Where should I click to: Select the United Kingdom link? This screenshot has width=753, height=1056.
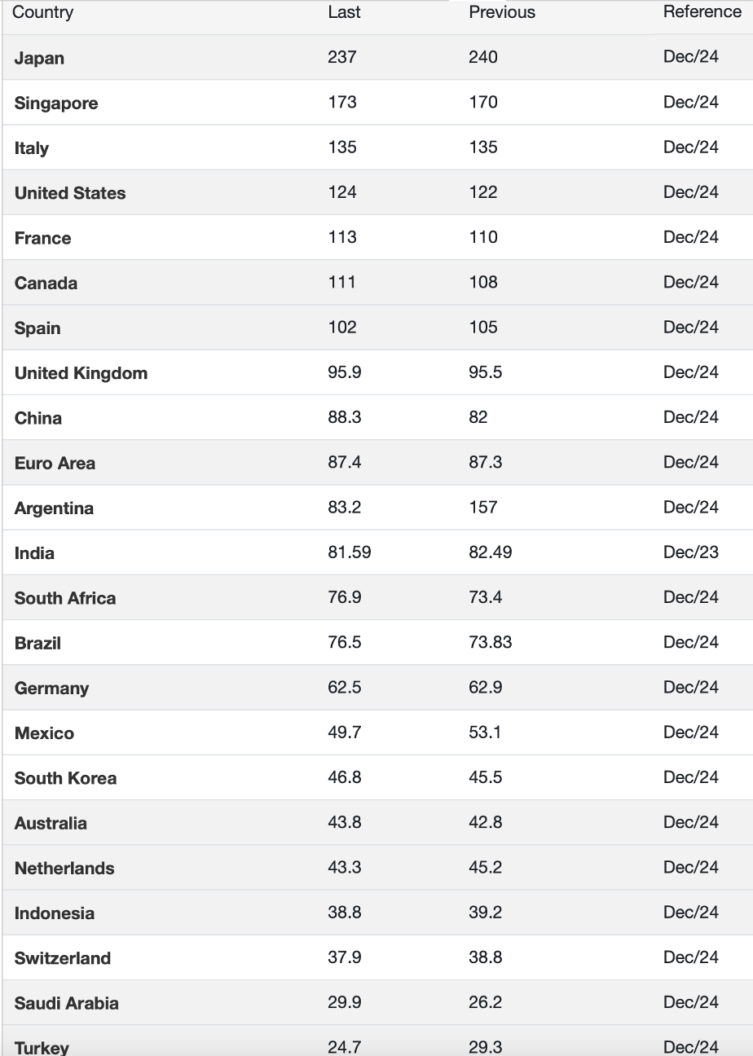click(x=81, y=373)
